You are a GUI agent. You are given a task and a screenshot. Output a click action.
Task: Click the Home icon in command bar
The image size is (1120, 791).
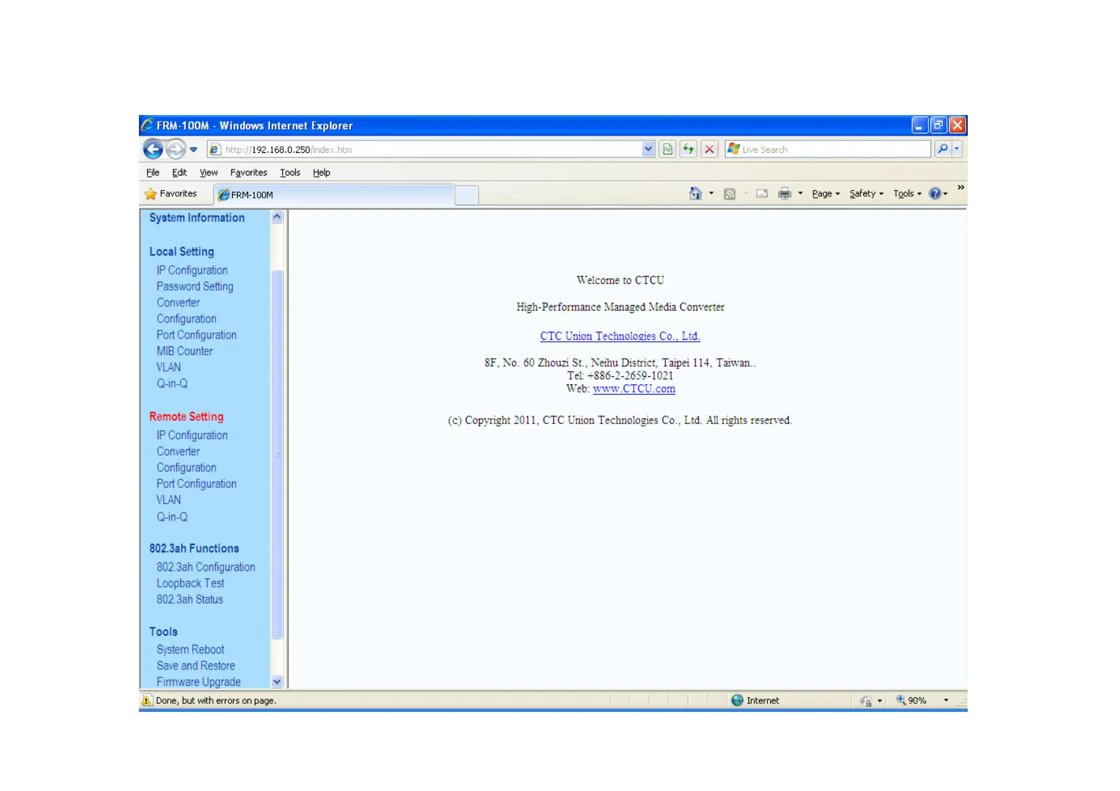tap(696, 193)
